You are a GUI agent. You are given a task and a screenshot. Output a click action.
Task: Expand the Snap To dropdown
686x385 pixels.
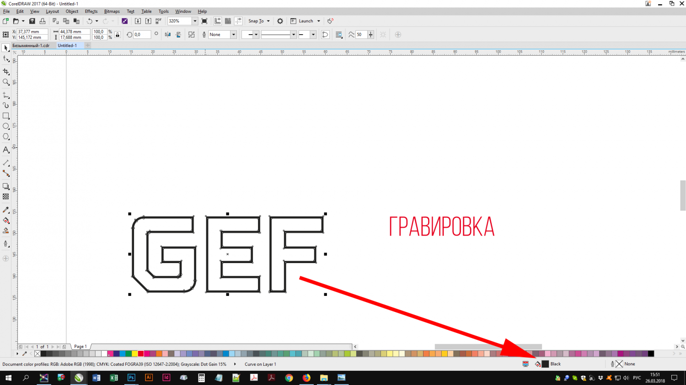coord(268,21)
